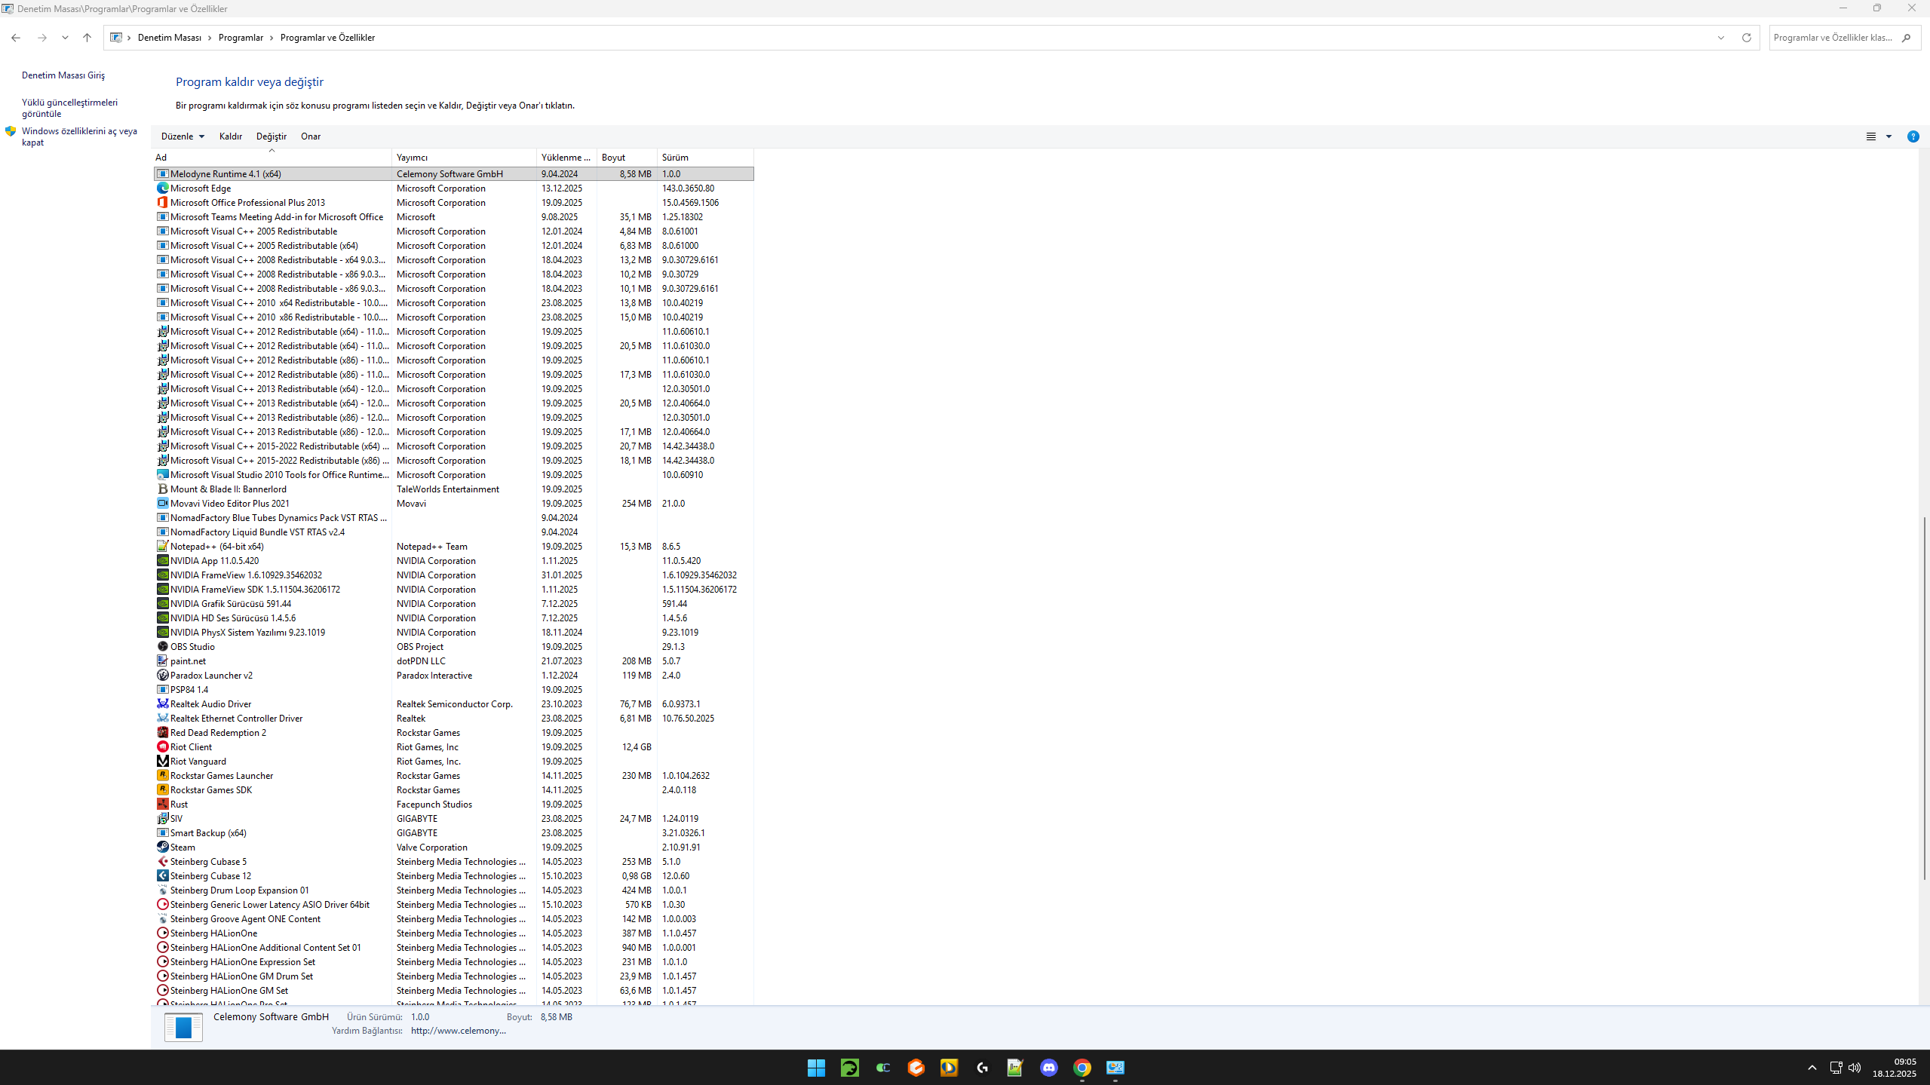The width and height of the screenshot is (1930, 1085).
Task: Click the Microsoft Edge program icon
Action: pos(162,188)
